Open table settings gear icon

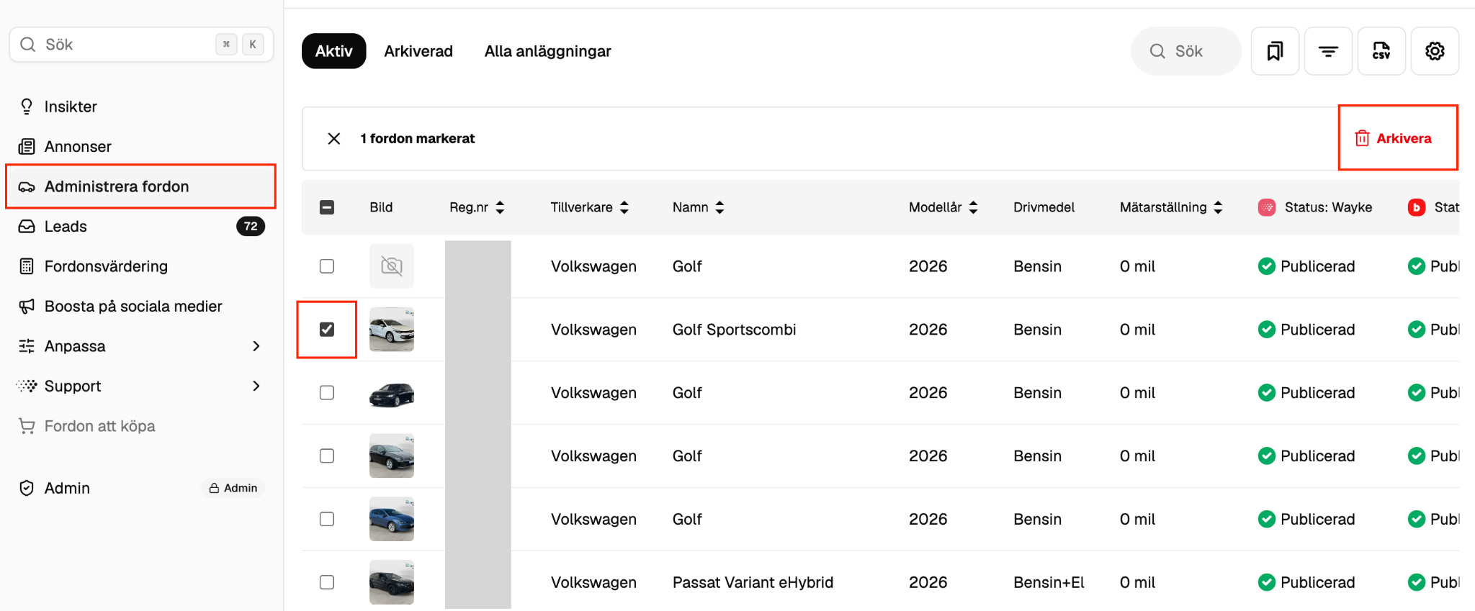1435,51
